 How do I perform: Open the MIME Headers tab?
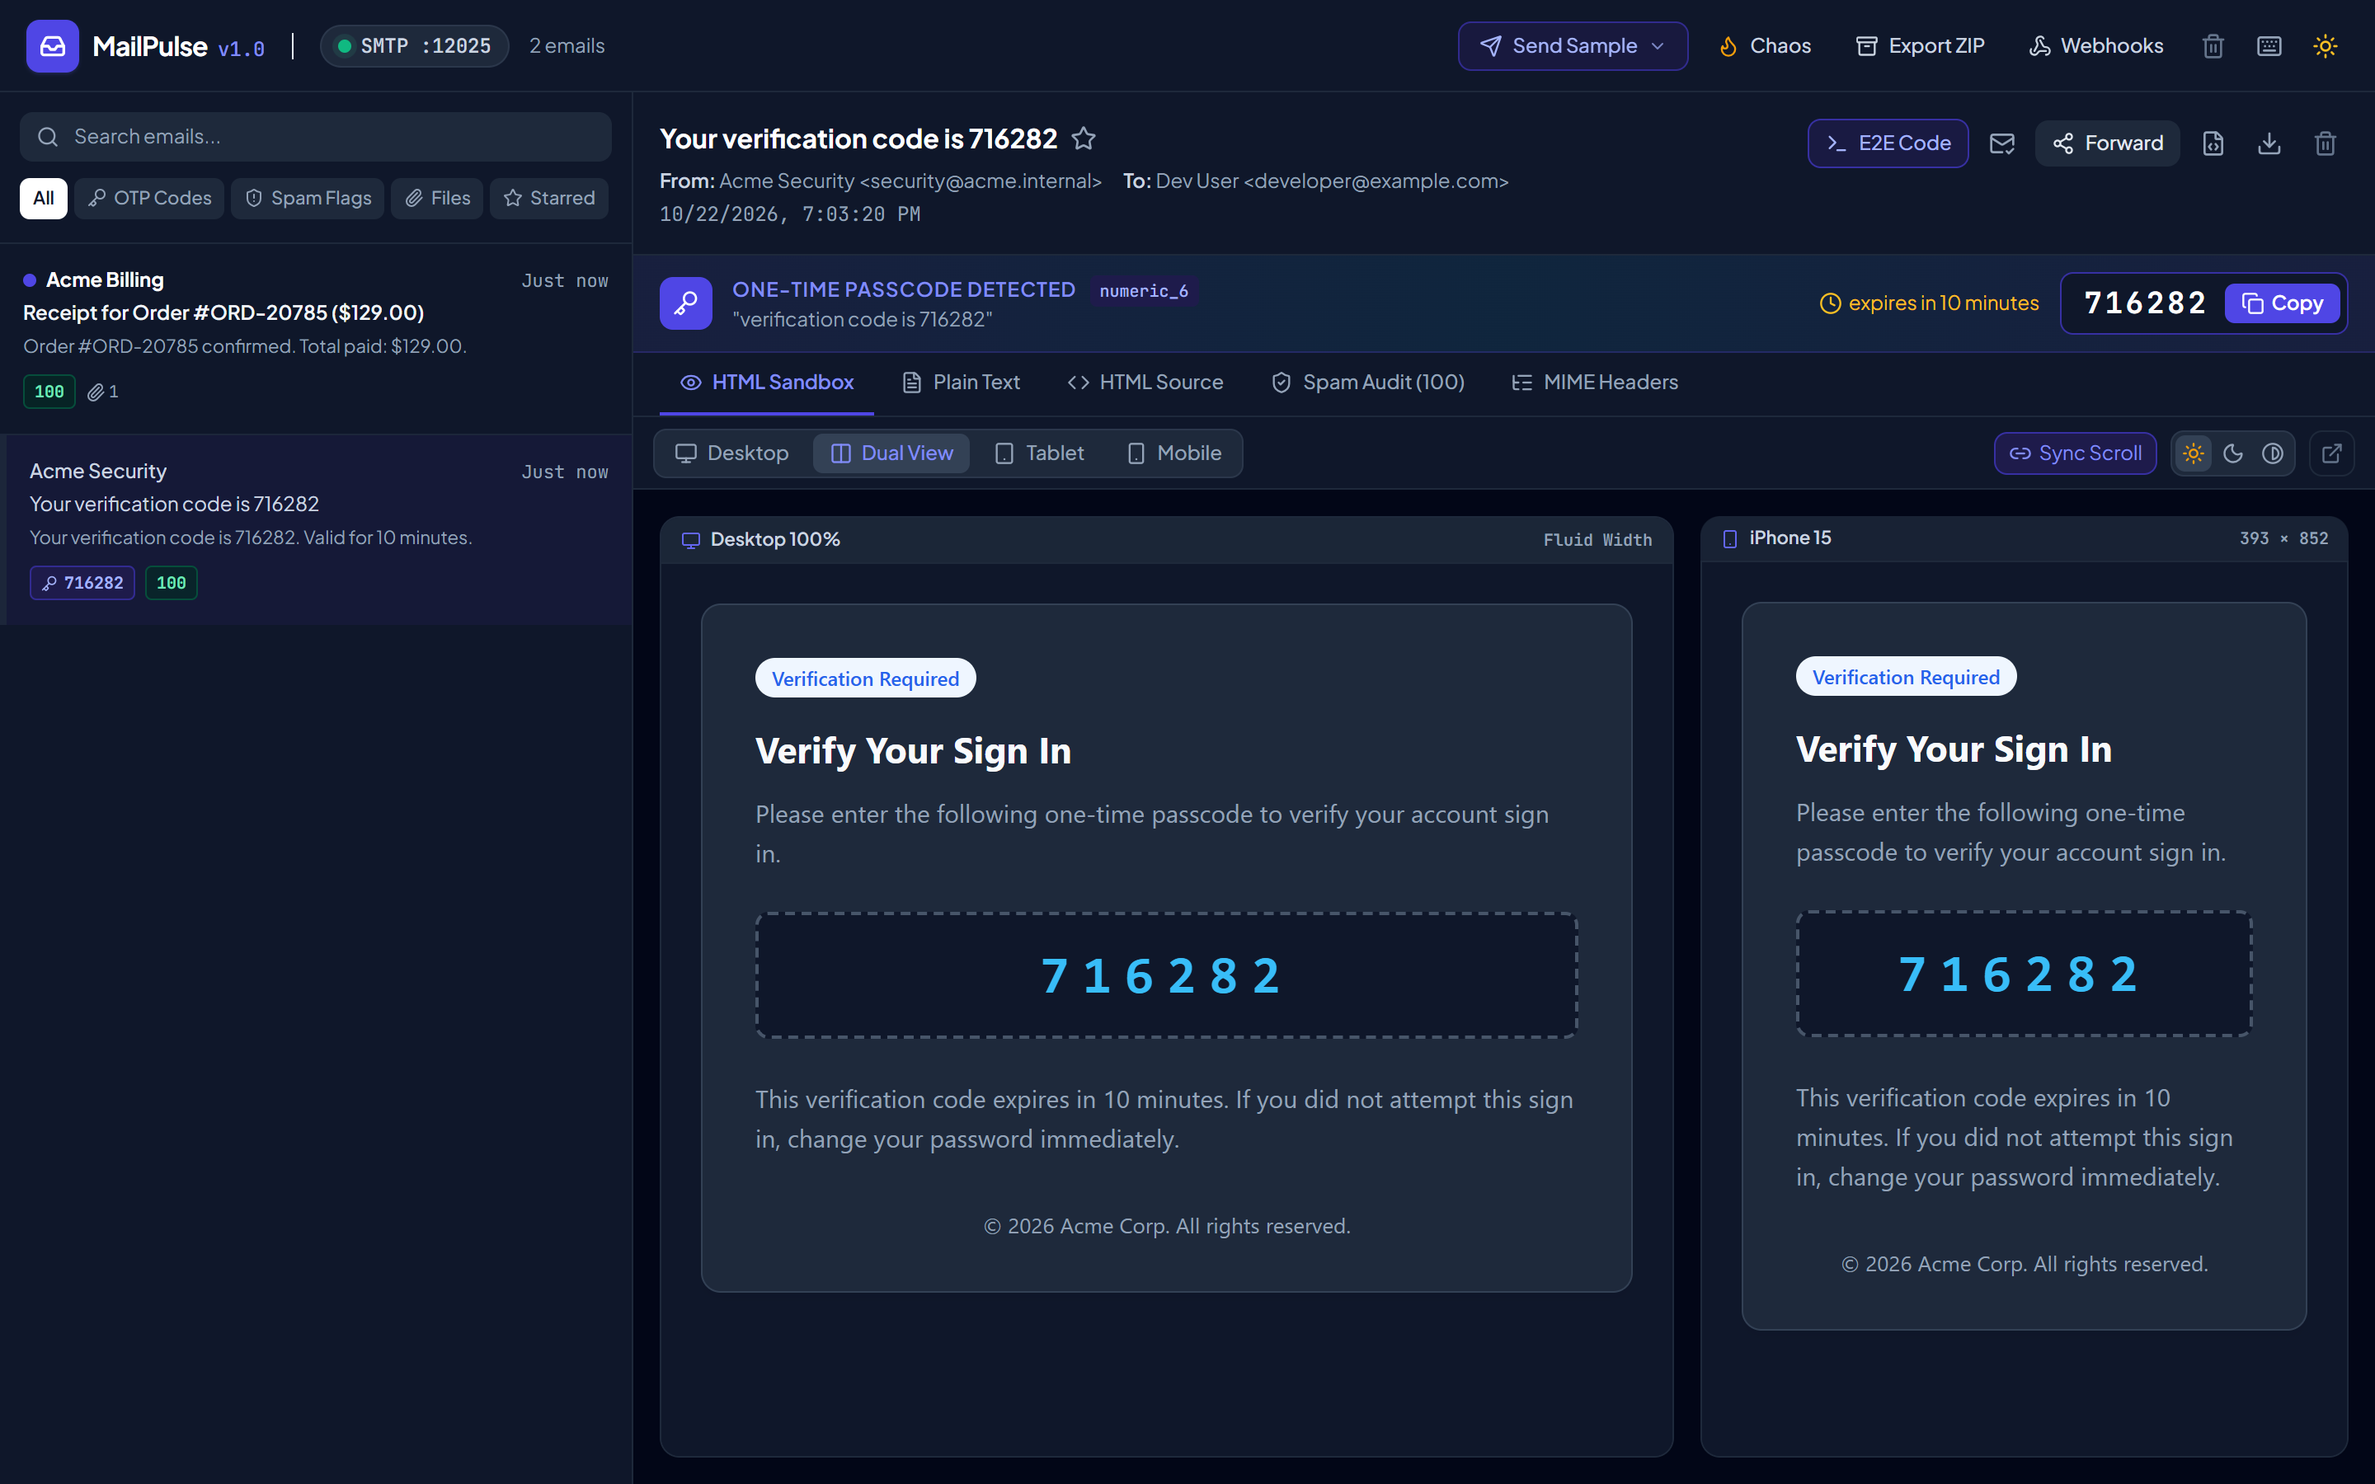[1595, 383]
